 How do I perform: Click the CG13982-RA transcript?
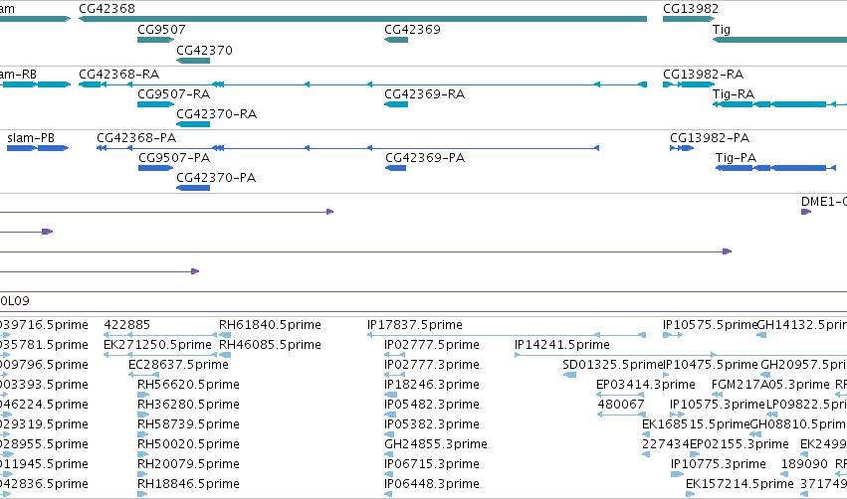coord(689,84)
